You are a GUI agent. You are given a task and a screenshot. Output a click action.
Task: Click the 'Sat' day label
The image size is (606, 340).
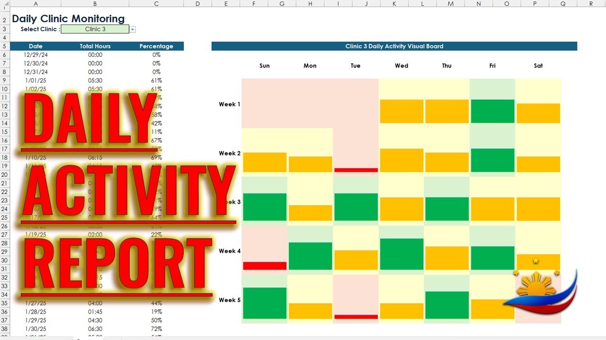coord(538,66)
